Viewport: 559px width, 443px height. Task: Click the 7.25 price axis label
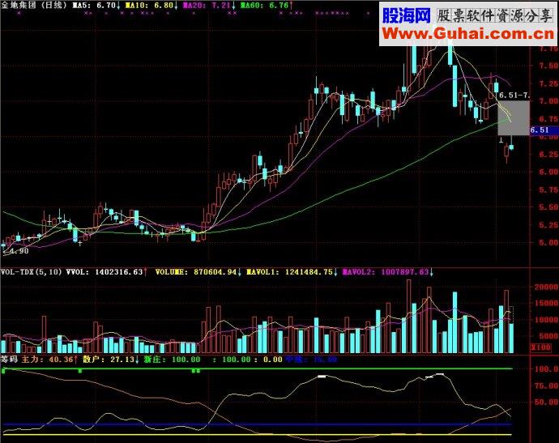pos(548,83)
